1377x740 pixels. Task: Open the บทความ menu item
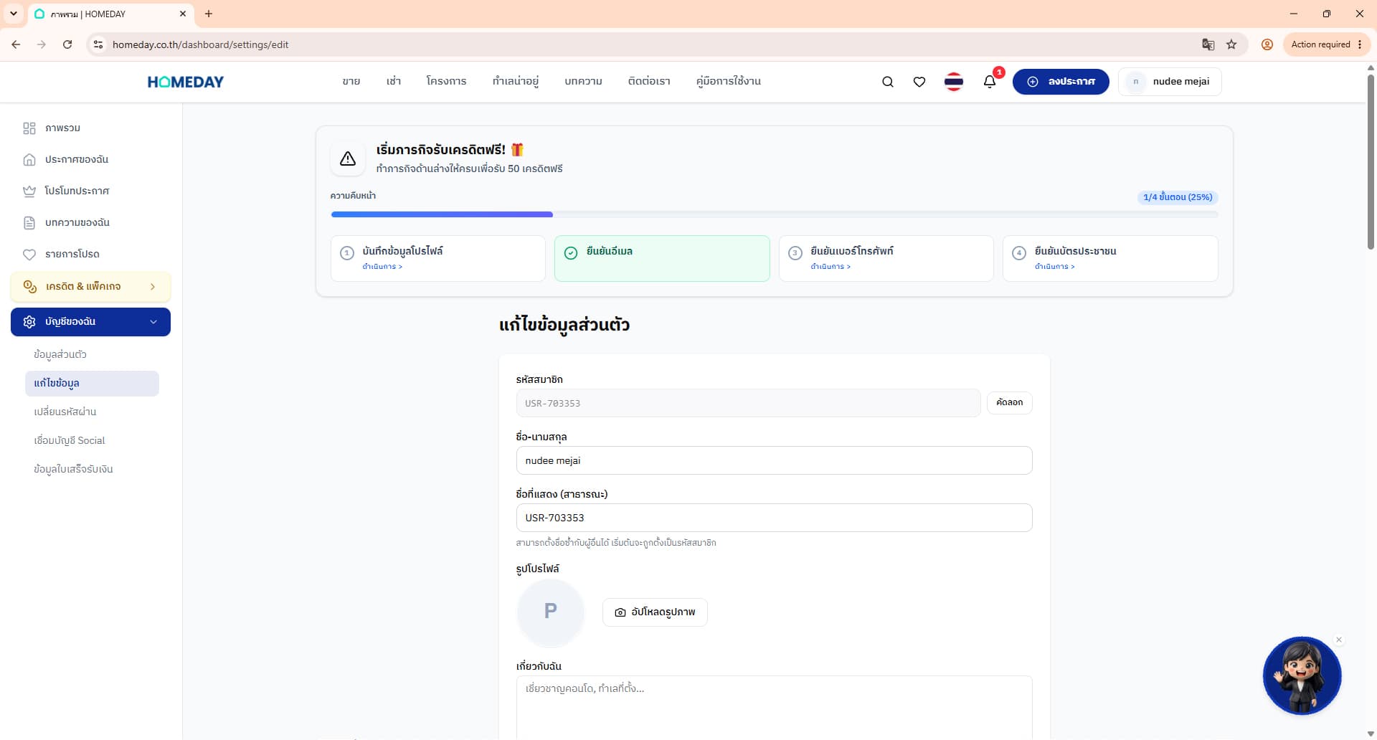tap(583, 81)
